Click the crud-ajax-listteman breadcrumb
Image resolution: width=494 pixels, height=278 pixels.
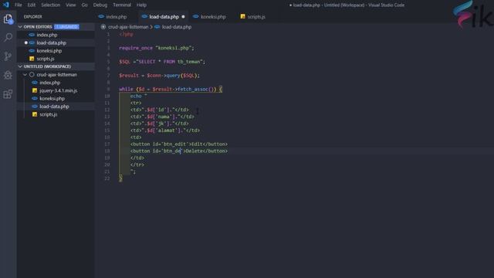point(128,27)
